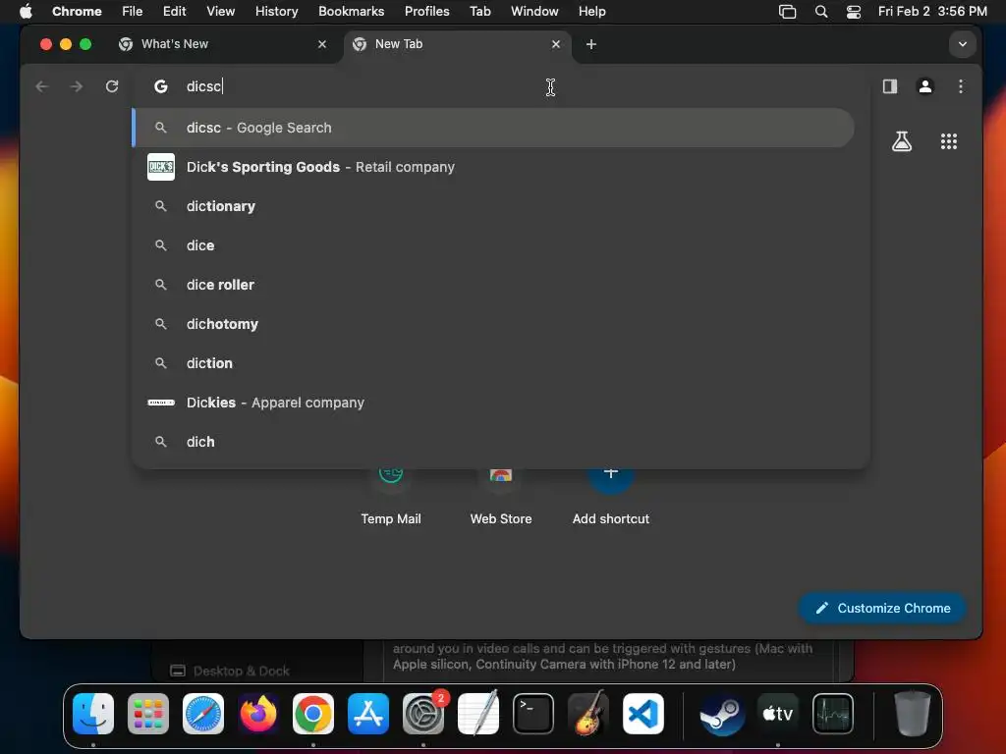Open the Help menu

click(591, 11)
